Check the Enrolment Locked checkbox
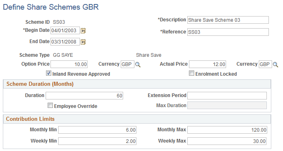Screen dimensions: 283x151 (191, 73)
